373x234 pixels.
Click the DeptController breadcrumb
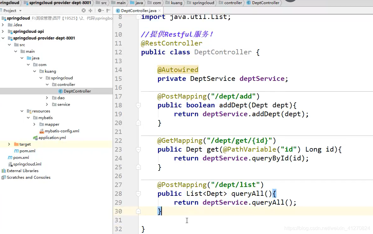[263, 3]
